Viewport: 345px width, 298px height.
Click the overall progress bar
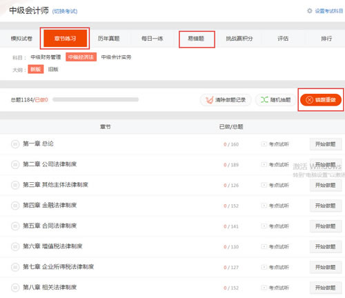point(95,99)
